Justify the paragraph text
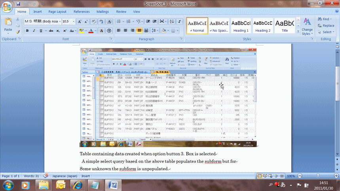The height and width of the screenshot is (191, 340). 139,30
